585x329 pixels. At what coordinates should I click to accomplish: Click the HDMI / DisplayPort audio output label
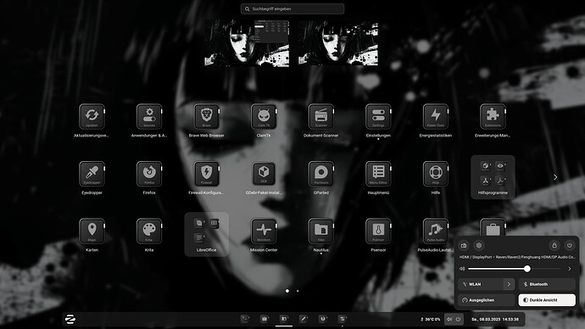(517, 257)
